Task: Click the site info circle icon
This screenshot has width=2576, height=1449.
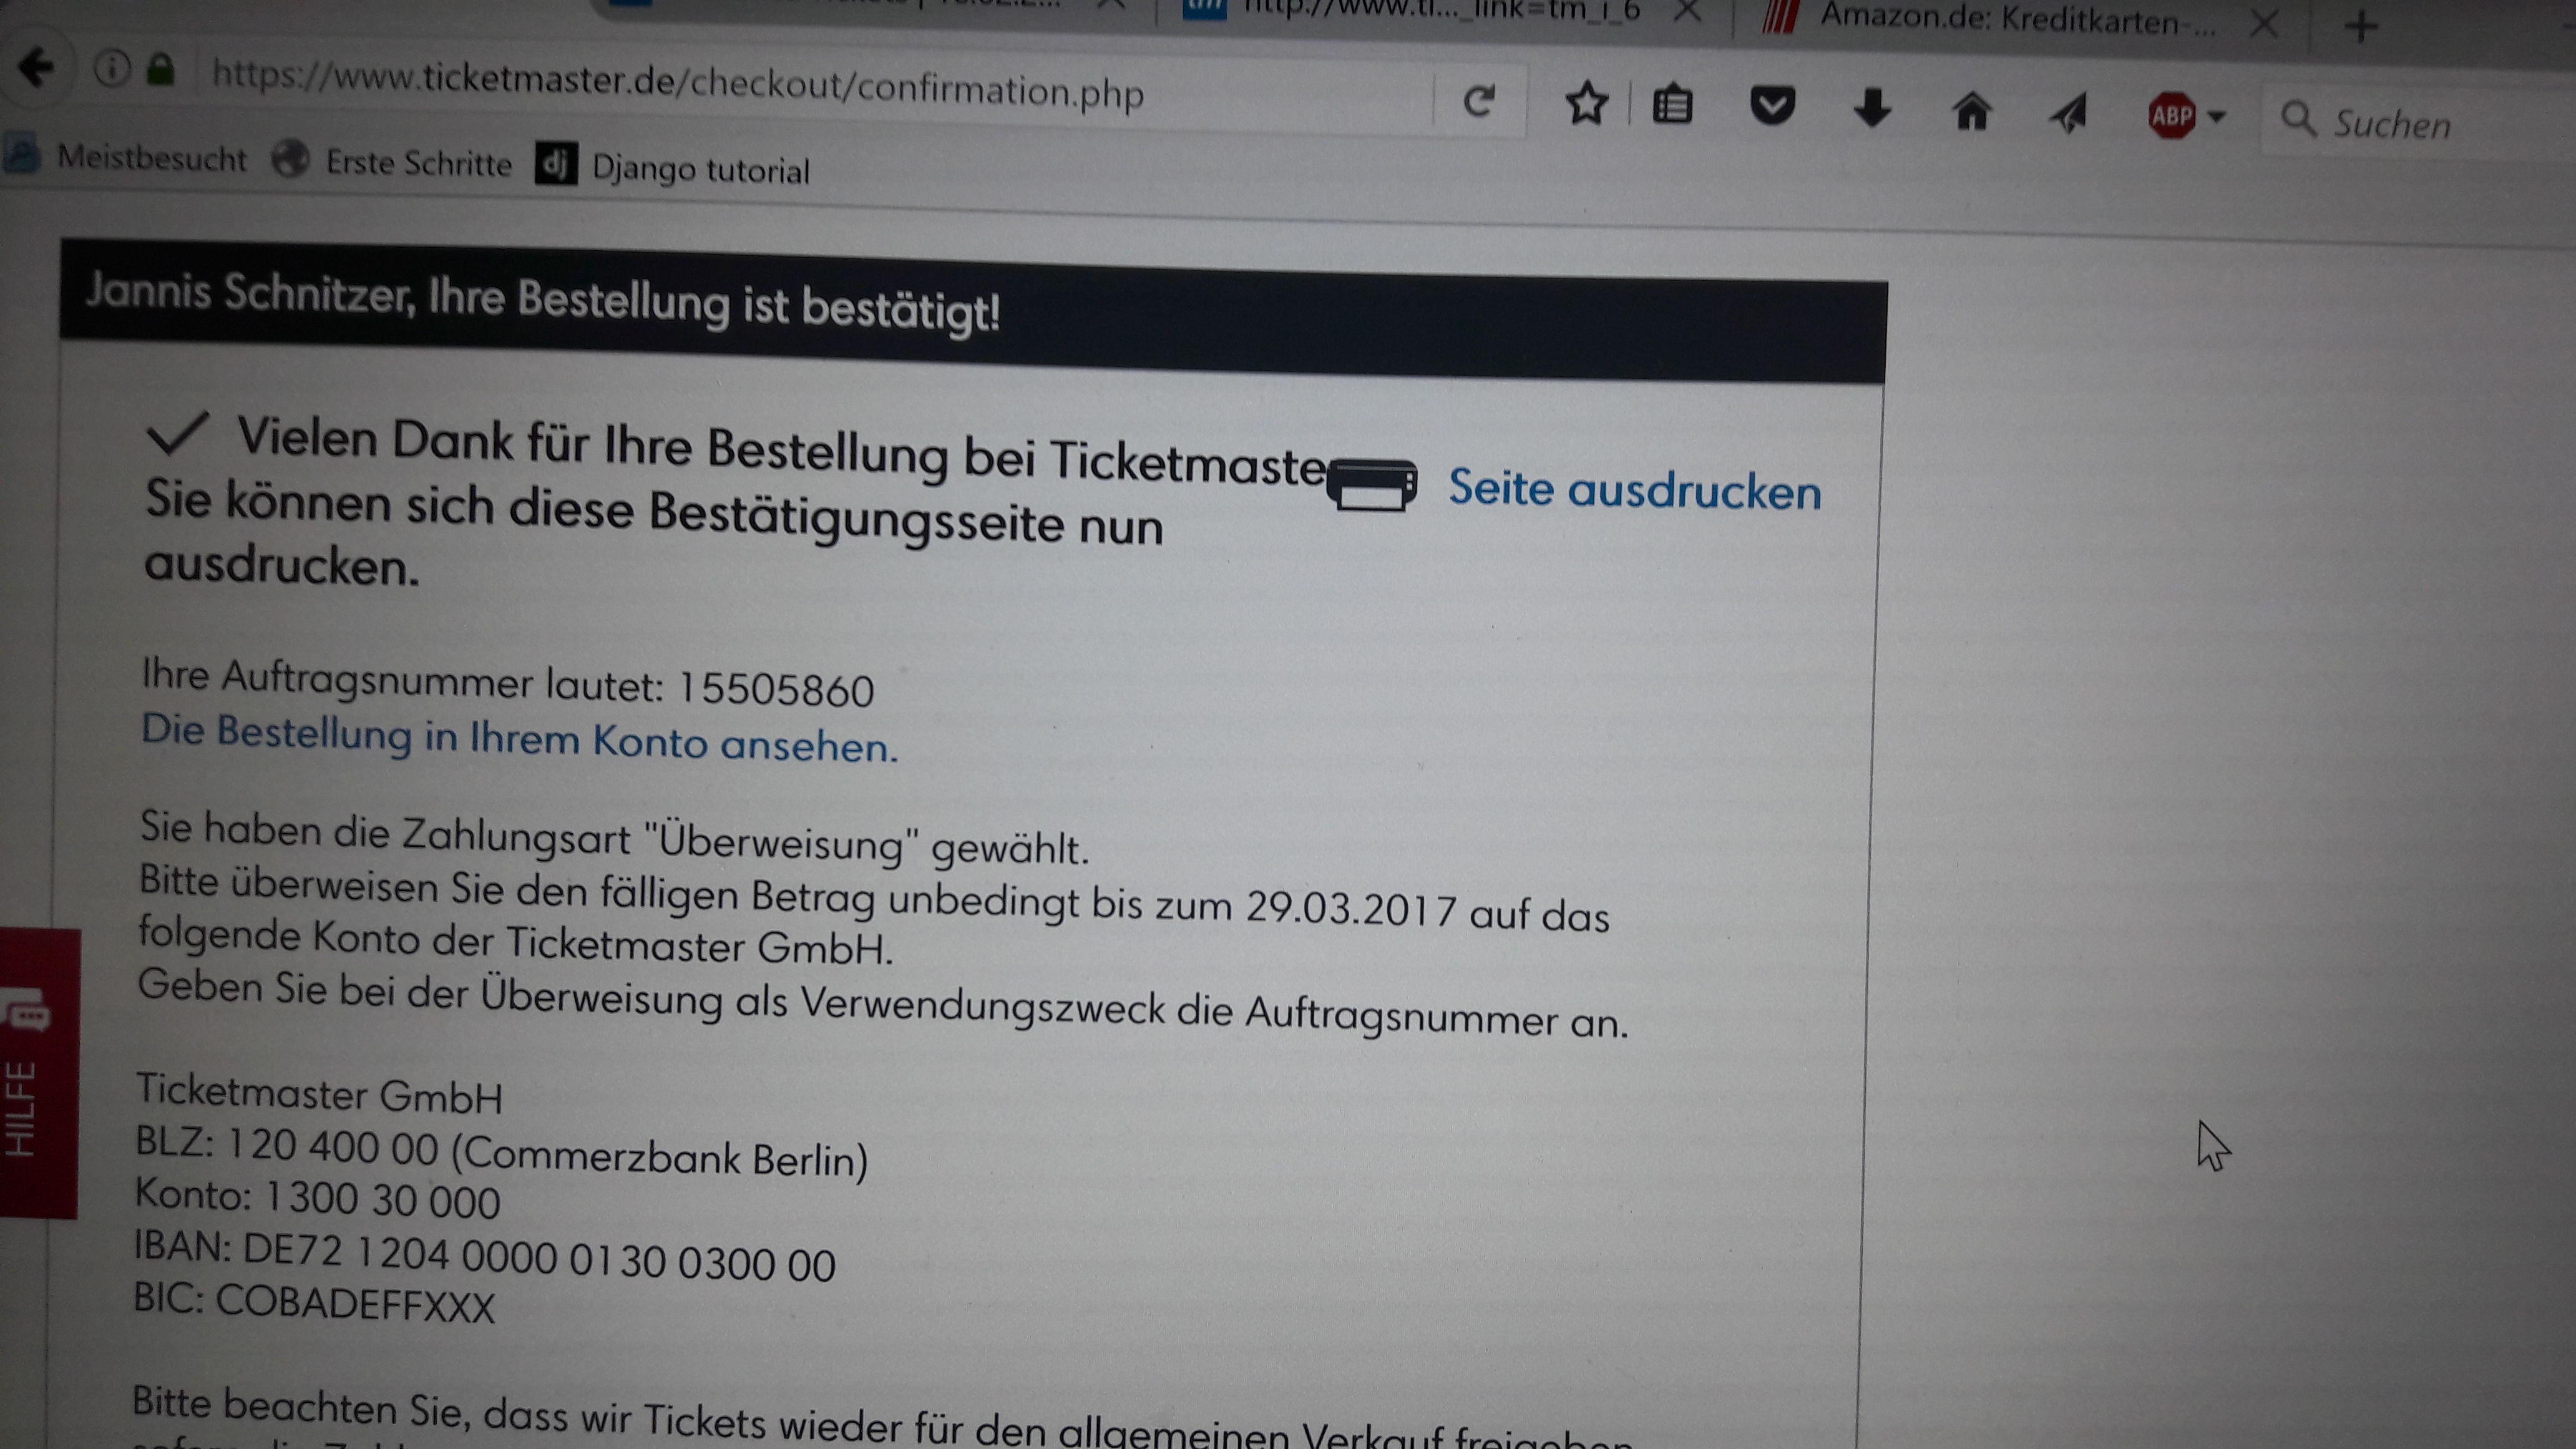Action: click(x=112, y=69)
